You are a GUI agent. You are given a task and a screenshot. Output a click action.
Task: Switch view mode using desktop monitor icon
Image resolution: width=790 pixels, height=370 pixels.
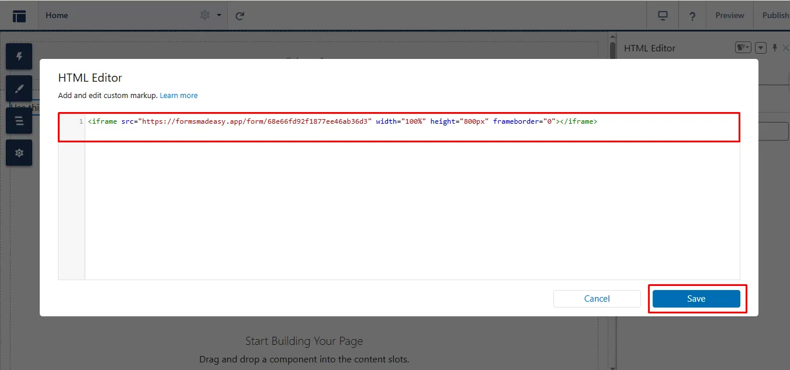pos(663,16)
